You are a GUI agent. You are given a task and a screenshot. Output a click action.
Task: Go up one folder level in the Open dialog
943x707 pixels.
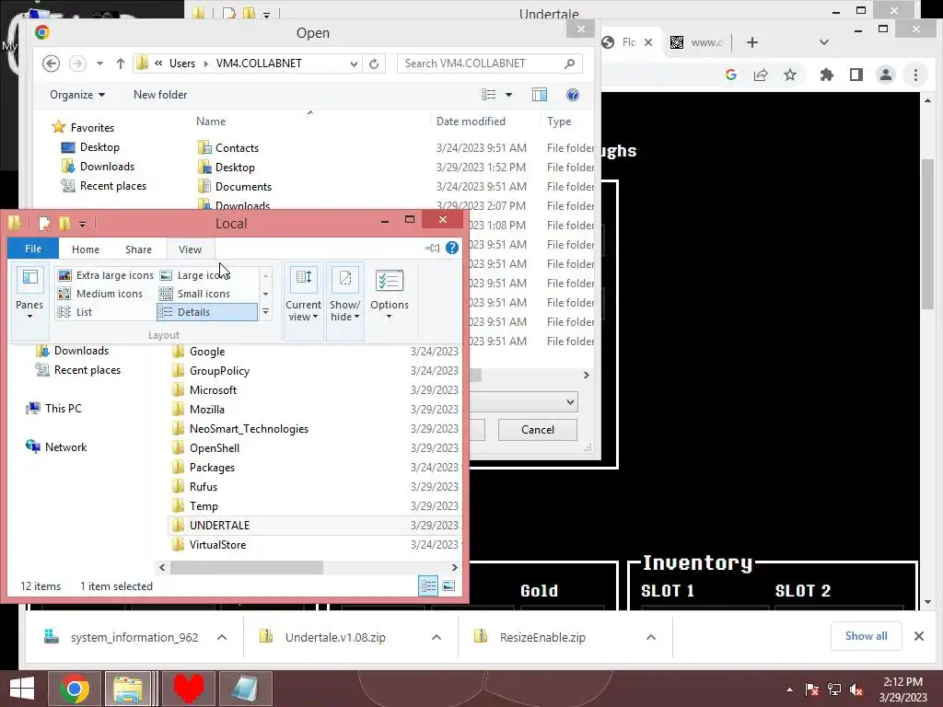(121, 64)
